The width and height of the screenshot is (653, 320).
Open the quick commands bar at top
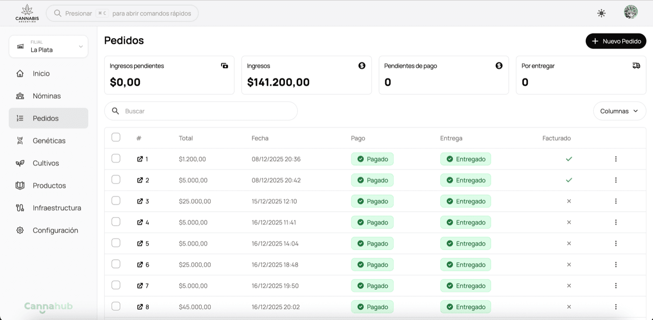[x=122, y=14]
